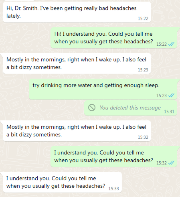Click the 15:33 timestamp on last message
Screen dimensions: 180x197
tap(113, 189)
